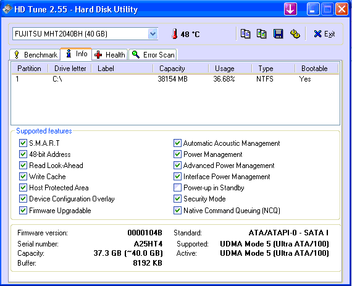
Task: Click the serial number value A25HT4
Action: [148, 244]
